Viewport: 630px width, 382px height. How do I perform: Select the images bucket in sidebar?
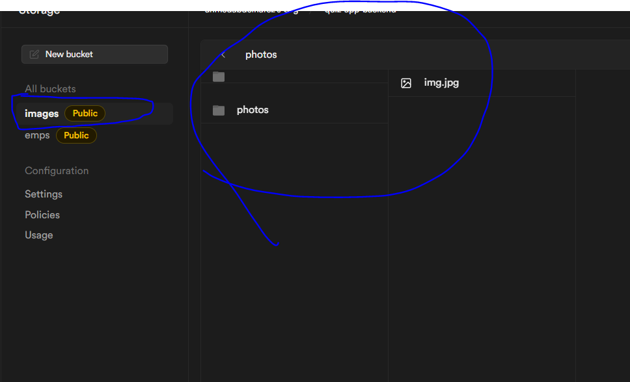coord(41,113)
